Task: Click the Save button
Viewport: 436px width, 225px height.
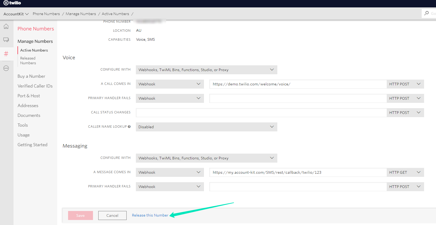Action: (x=81, y=215)
